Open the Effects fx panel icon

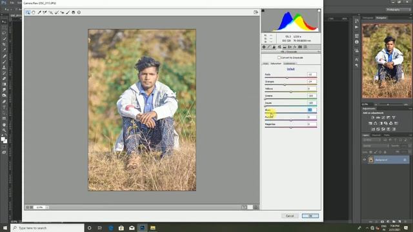(295, 47)
